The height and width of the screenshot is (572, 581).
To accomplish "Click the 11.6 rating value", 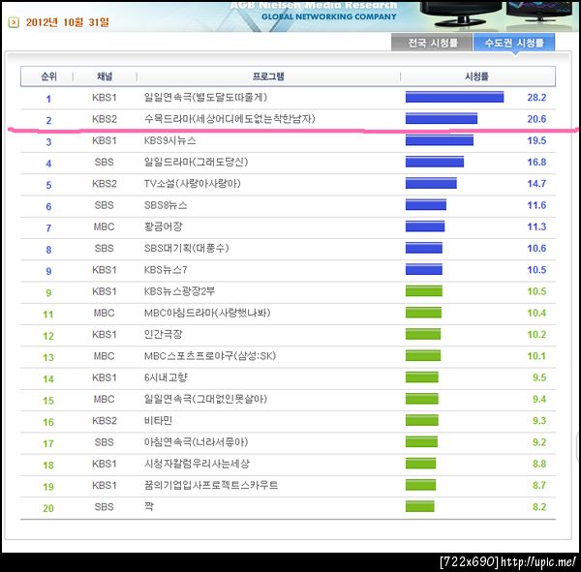I will [x=536, y=205].
